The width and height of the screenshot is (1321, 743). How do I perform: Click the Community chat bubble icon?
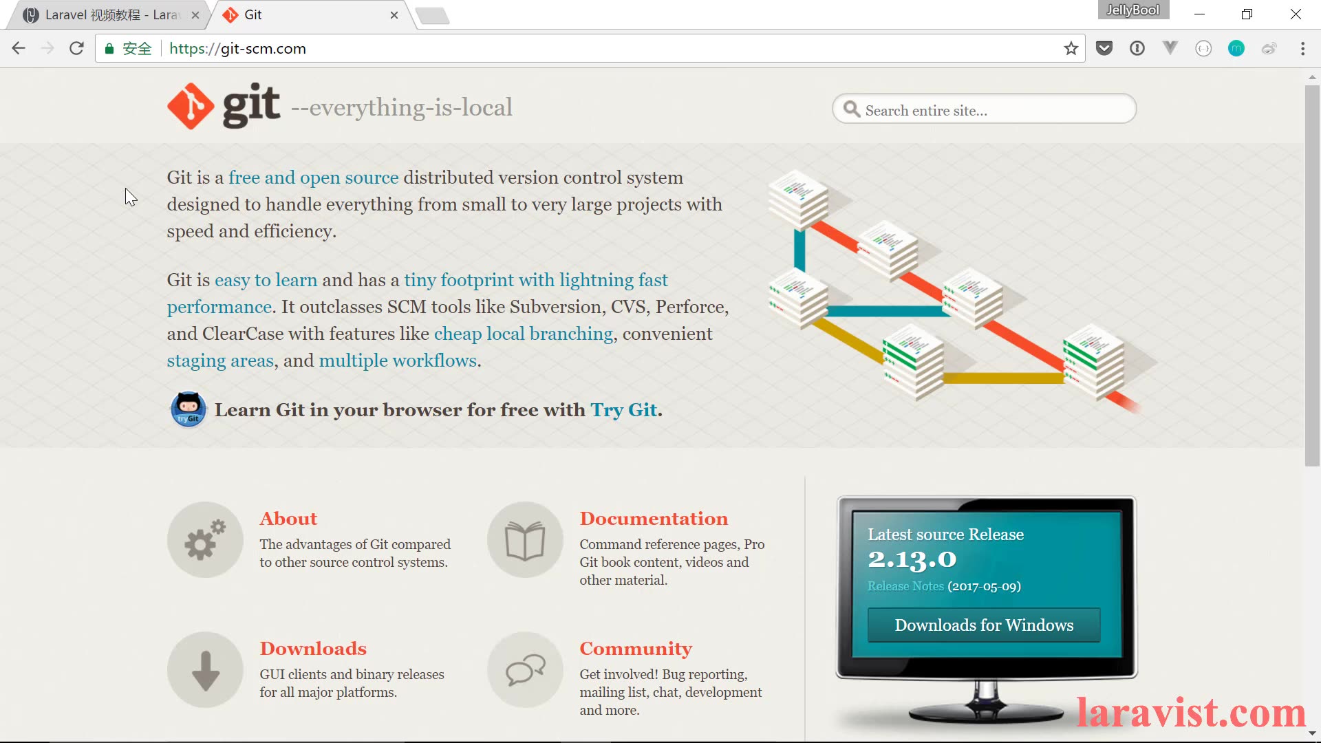(526, 669)
